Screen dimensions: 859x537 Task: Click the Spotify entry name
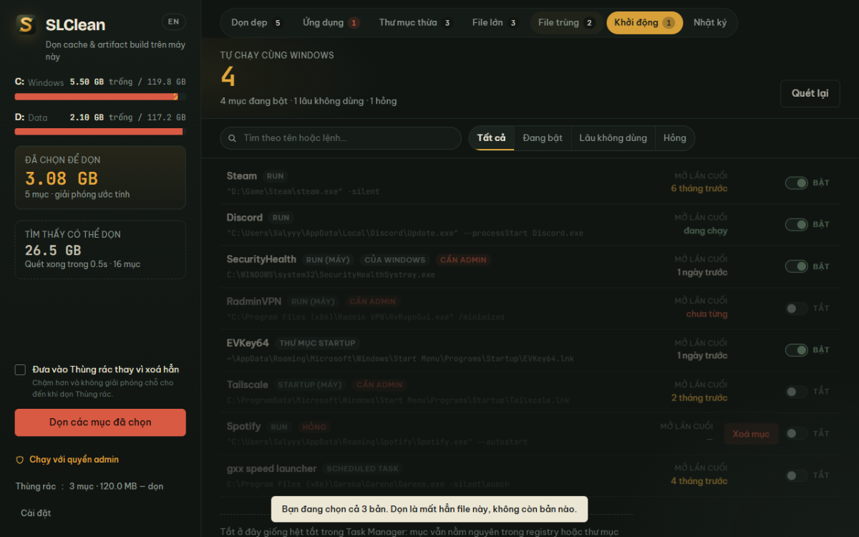(243, 426)
